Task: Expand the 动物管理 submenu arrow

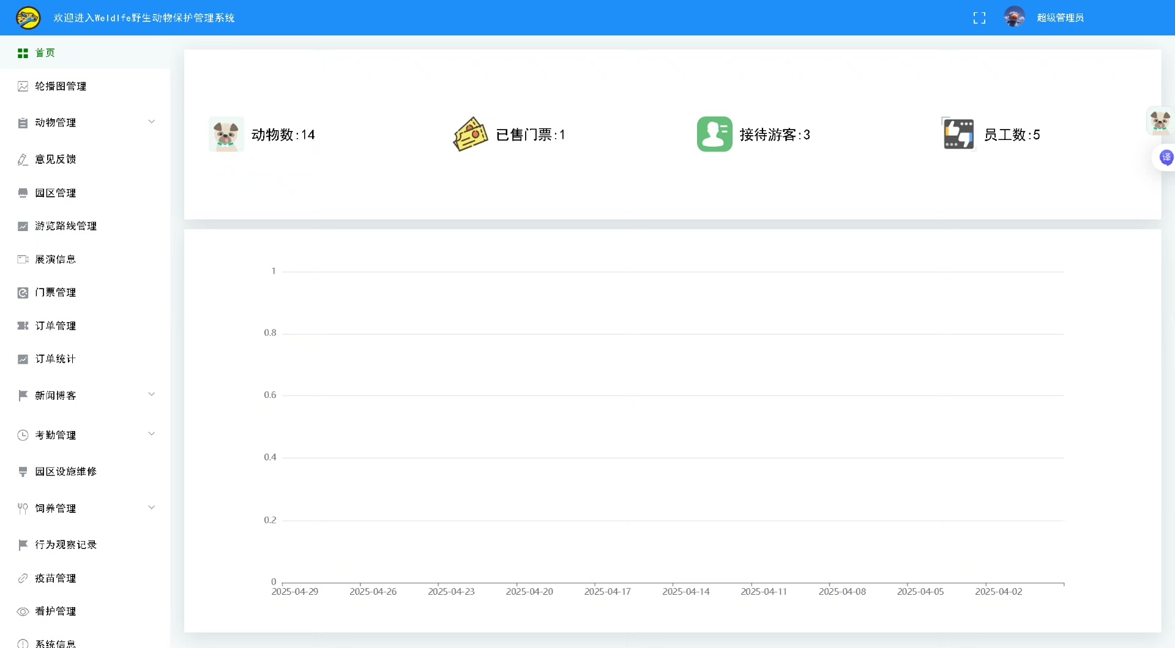Action: click(x=152, y=122)
